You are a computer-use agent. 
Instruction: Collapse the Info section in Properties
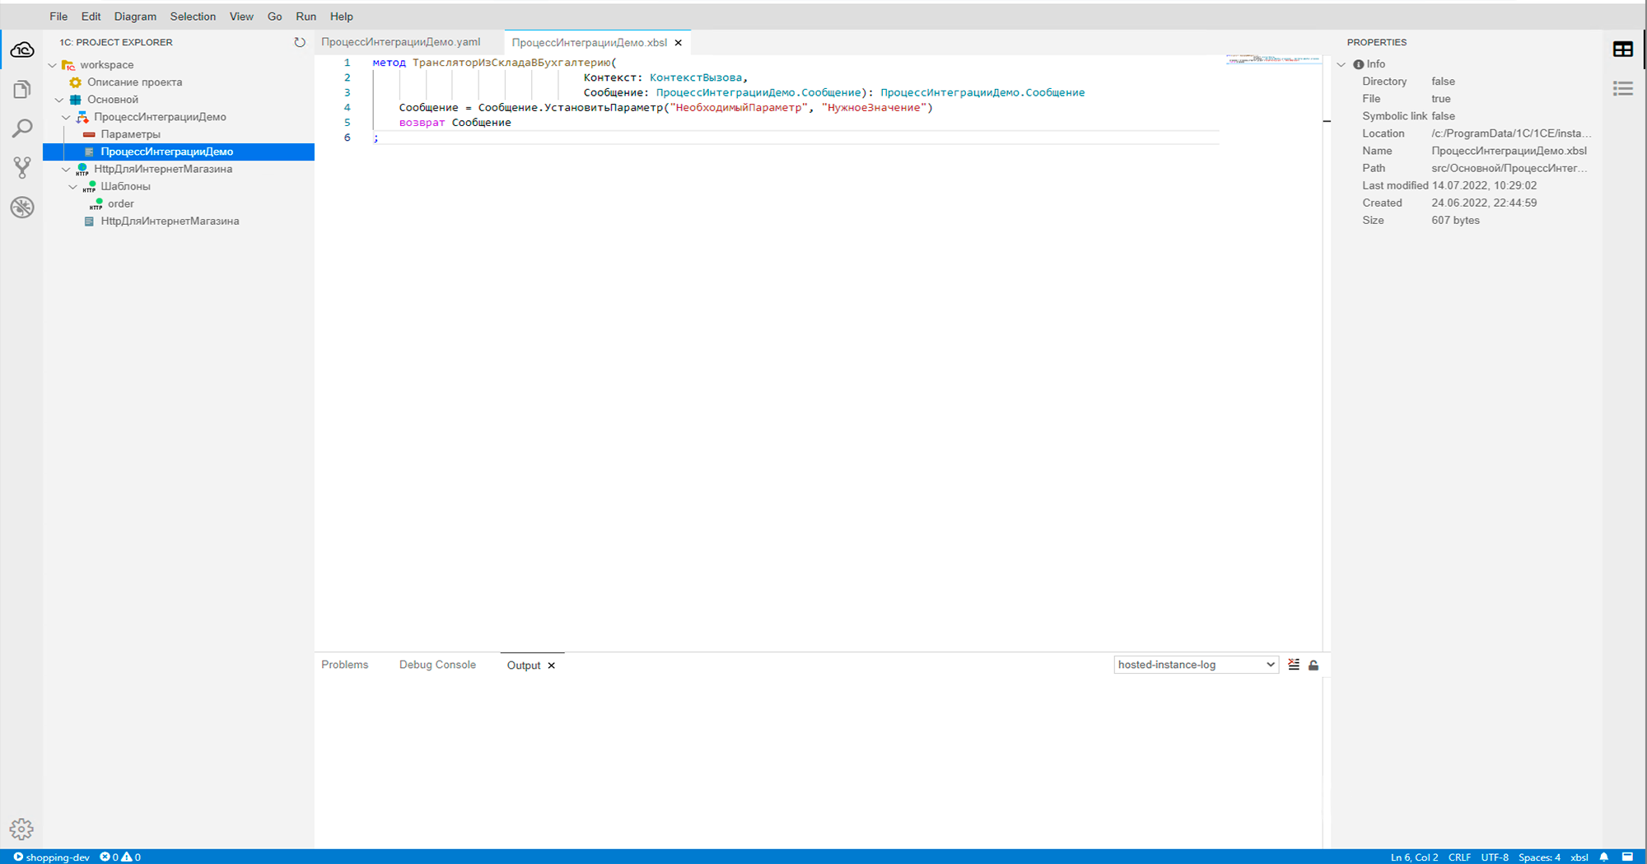tap(1341, 64)
